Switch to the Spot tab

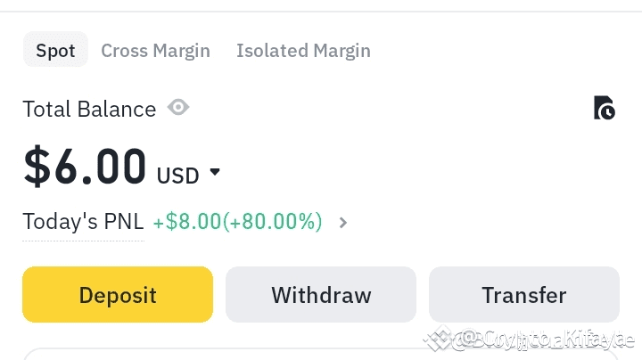(55, 50)
